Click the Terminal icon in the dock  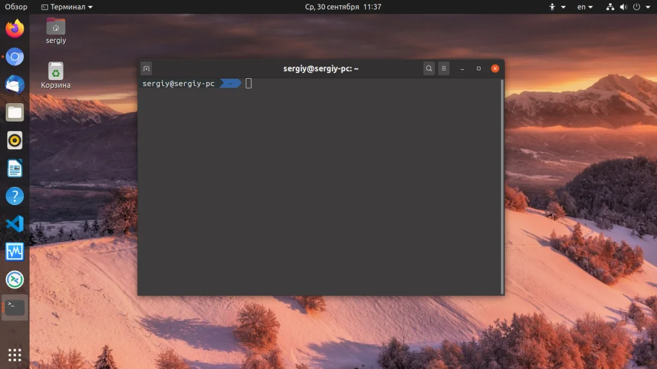15,307
